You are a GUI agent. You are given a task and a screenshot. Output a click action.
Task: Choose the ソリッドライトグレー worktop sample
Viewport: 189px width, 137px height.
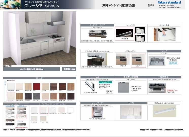[x=10, y=112]
